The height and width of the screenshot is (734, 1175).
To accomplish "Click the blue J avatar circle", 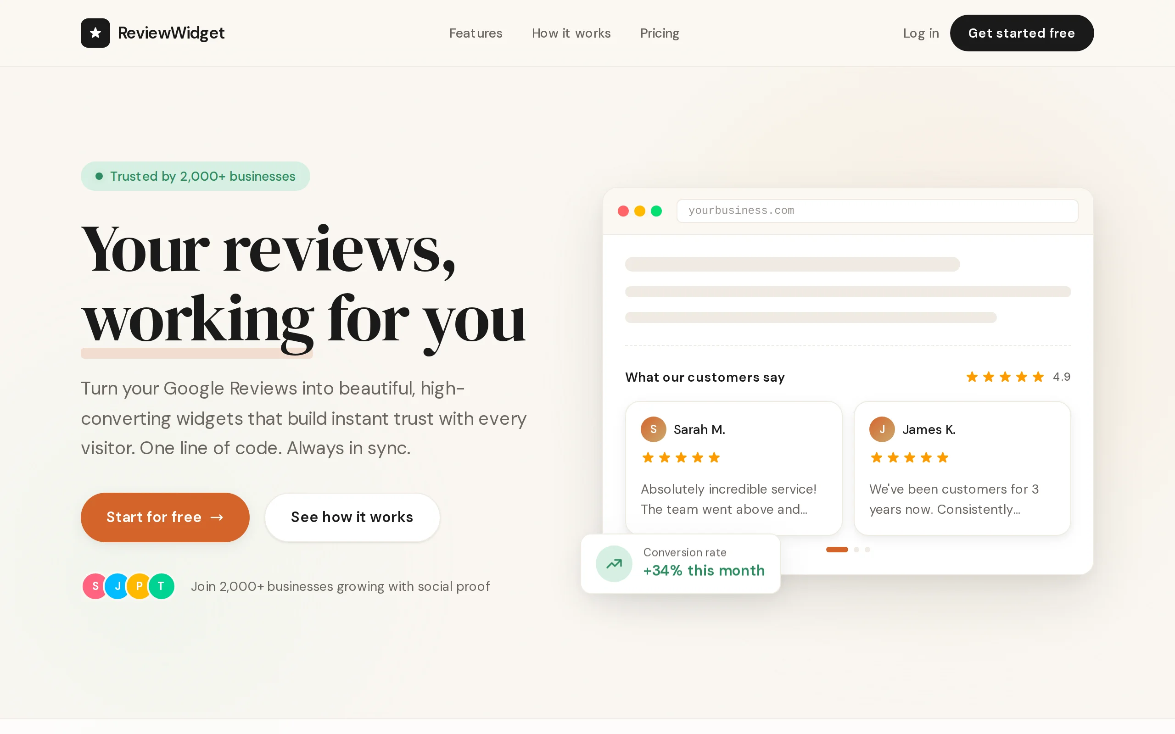I will (117, 586).
